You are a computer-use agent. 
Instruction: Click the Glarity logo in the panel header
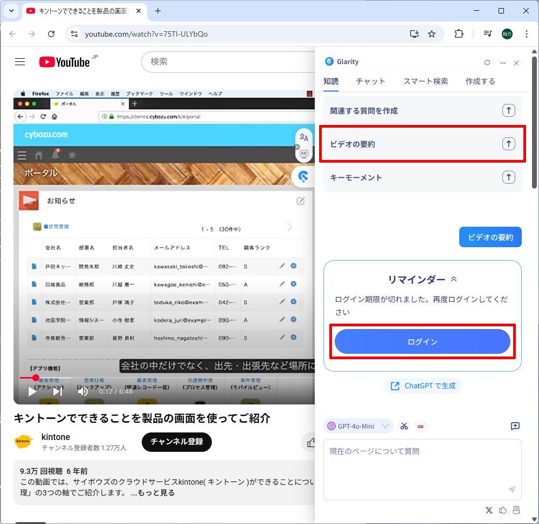[329, 61]
